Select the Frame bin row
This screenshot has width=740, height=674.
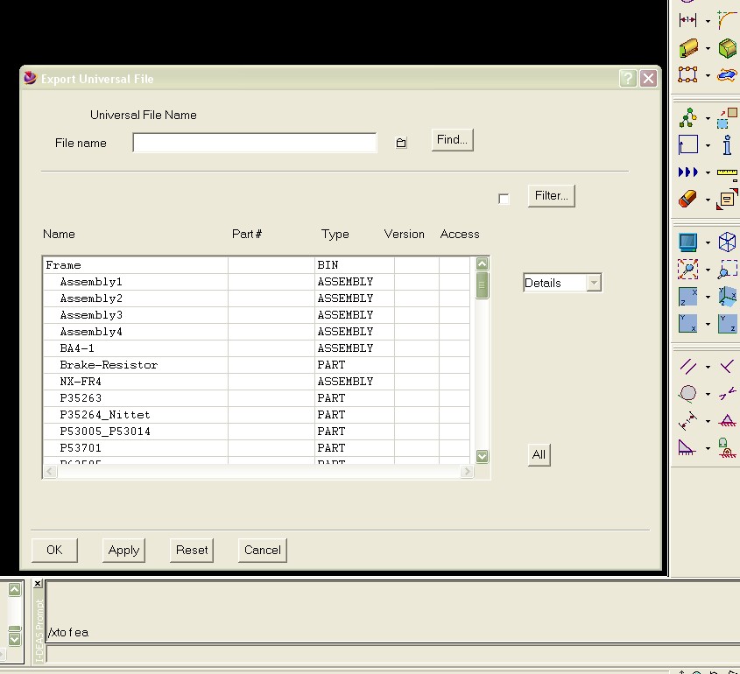click(257, 265)
